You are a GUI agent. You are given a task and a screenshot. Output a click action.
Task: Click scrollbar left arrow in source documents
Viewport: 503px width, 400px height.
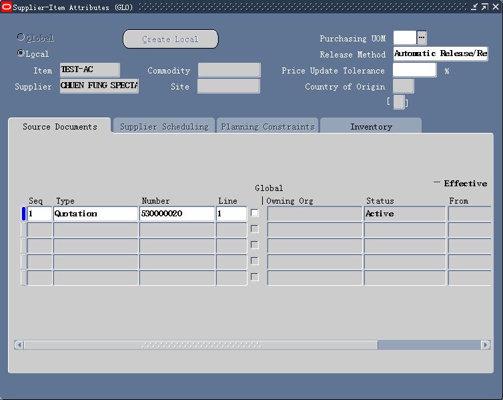(x=19, y=345)
